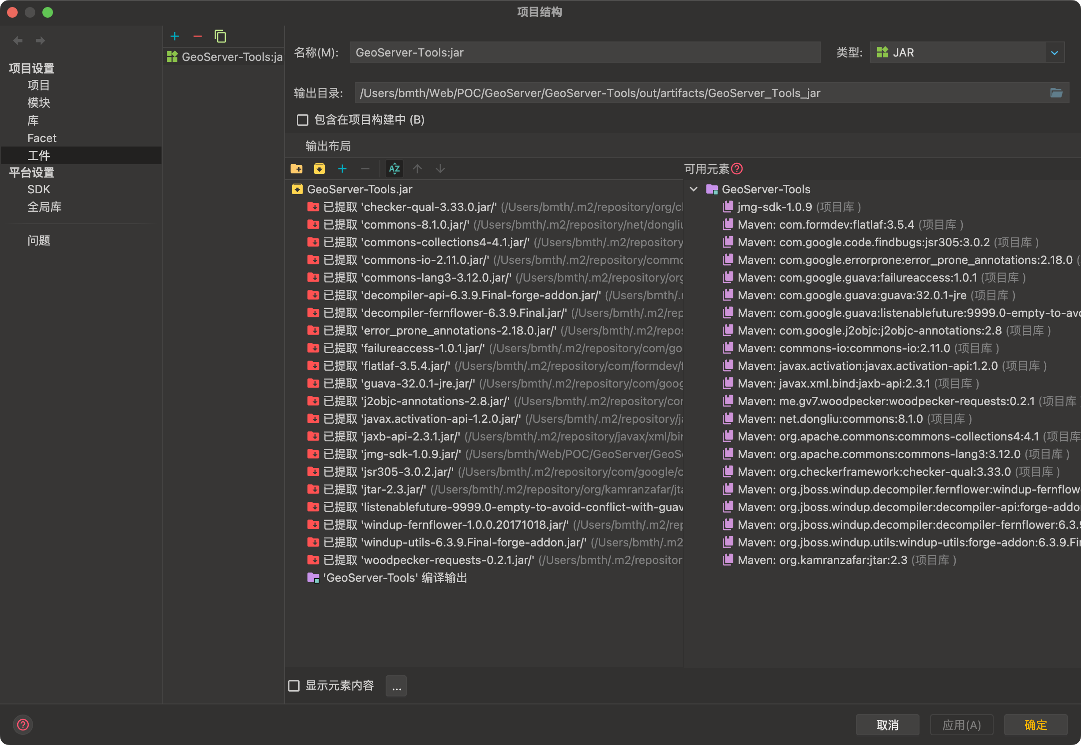Click the GeoServer-Tools:jar artifact icon
1081x745 pixels.
173,57
